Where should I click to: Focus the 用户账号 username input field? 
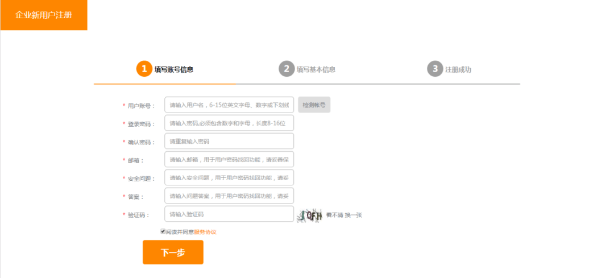coord(229,105)
